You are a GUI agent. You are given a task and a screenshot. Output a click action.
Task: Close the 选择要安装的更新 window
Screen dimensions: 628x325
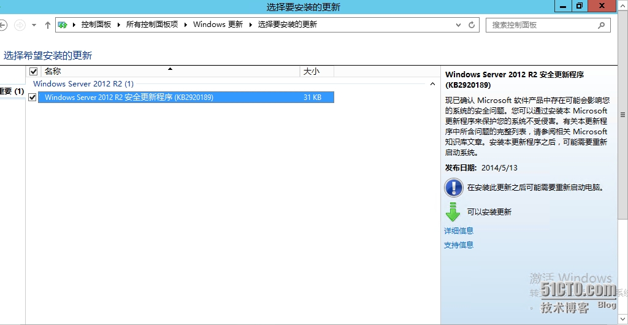tap(602, 6)
